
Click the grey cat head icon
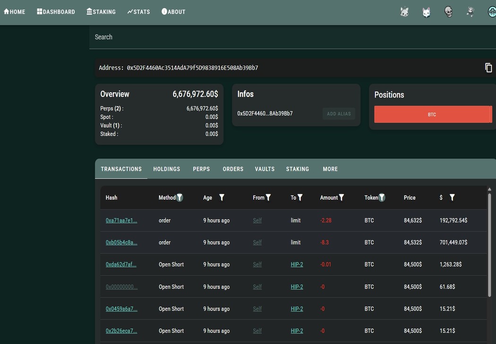click(x=404, y=12)
